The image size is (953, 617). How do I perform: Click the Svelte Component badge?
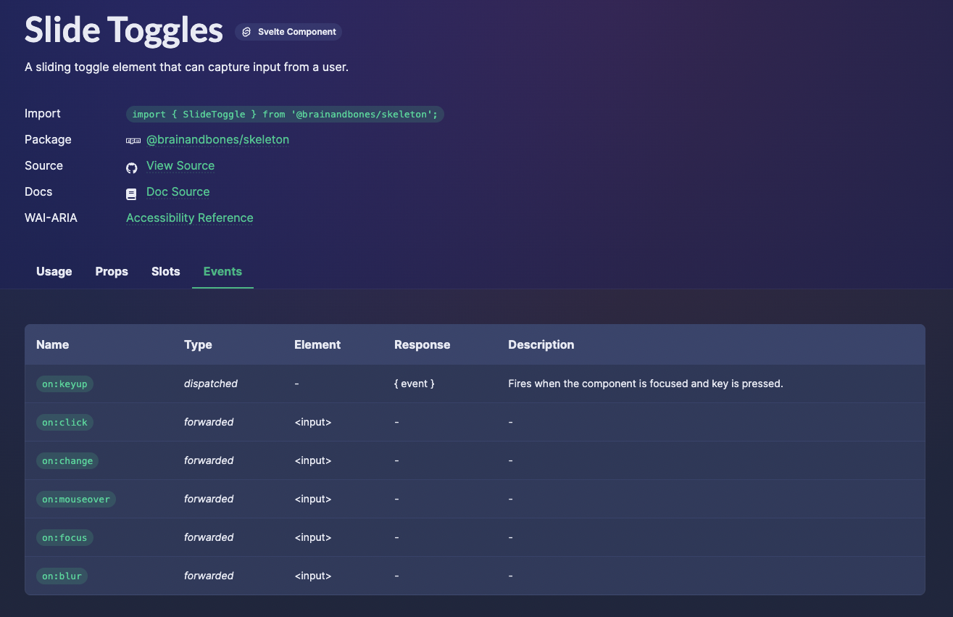288,31
